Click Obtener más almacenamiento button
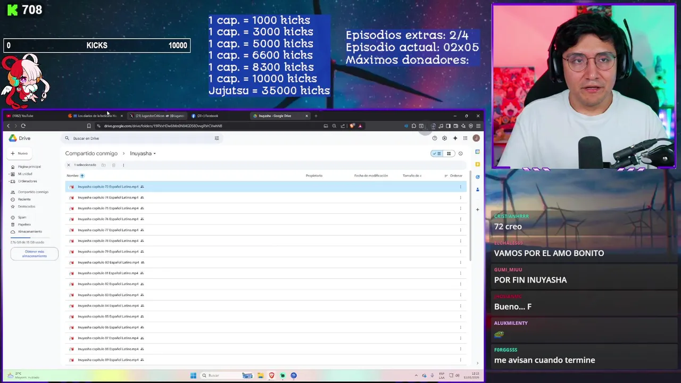Screen dimensions: 681x383 tap(35, 254)
